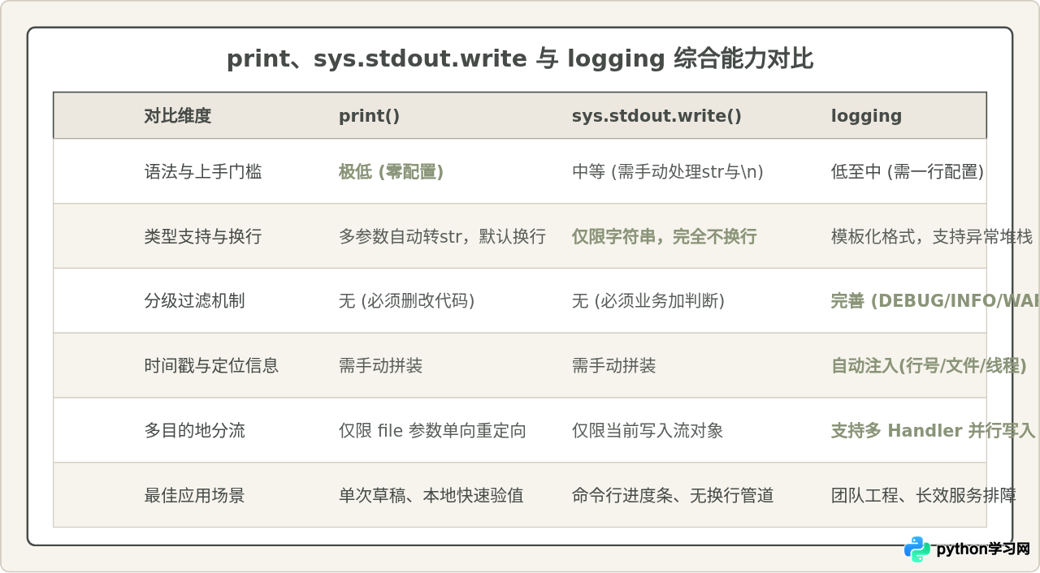This screenshot has width=1040, height=573.
Task: Click the '语法与上手门槛' row label
Action: click(x=203, y=172)
